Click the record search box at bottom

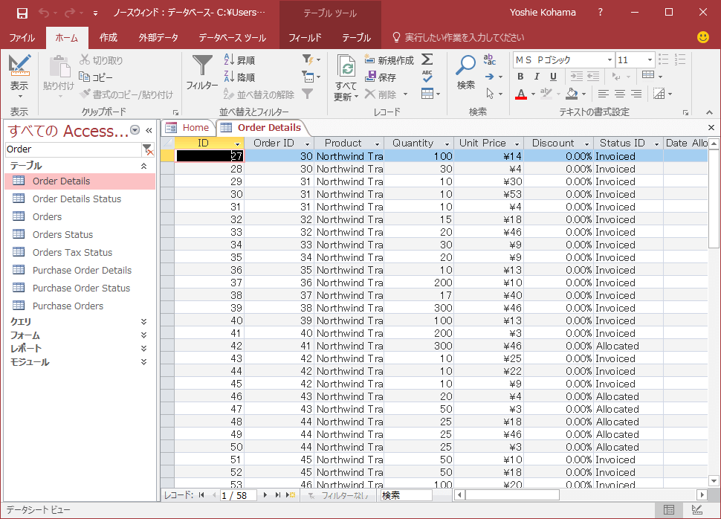coord(406,495)
